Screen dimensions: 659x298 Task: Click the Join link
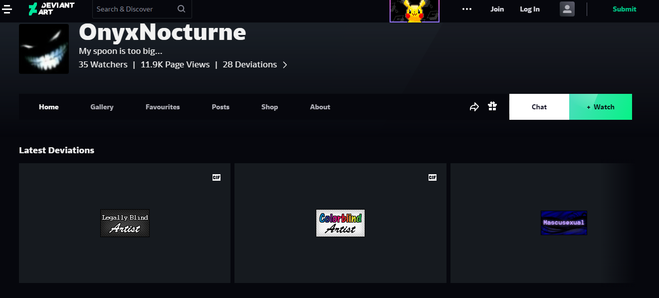click(497, 9)
